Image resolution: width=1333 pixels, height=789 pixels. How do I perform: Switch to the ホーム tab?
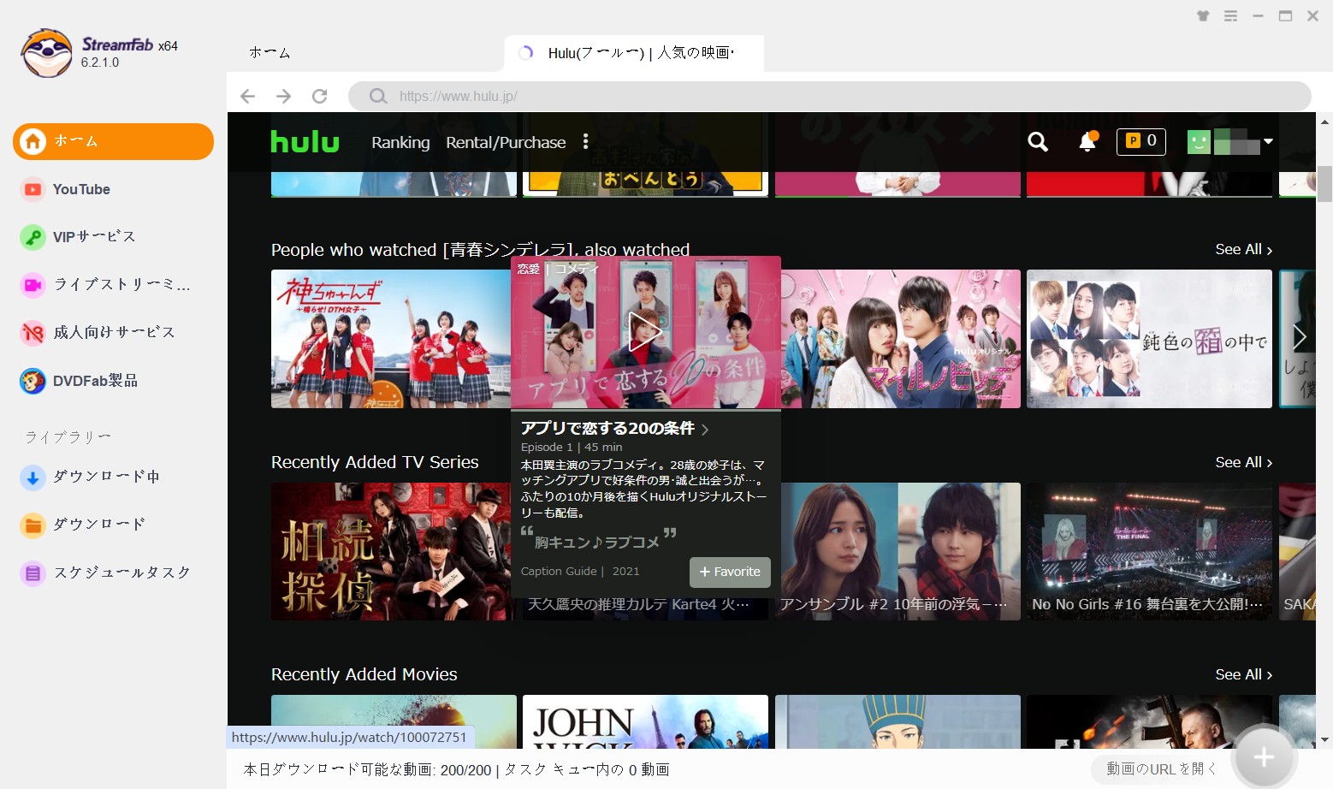(x=270, y=53)
